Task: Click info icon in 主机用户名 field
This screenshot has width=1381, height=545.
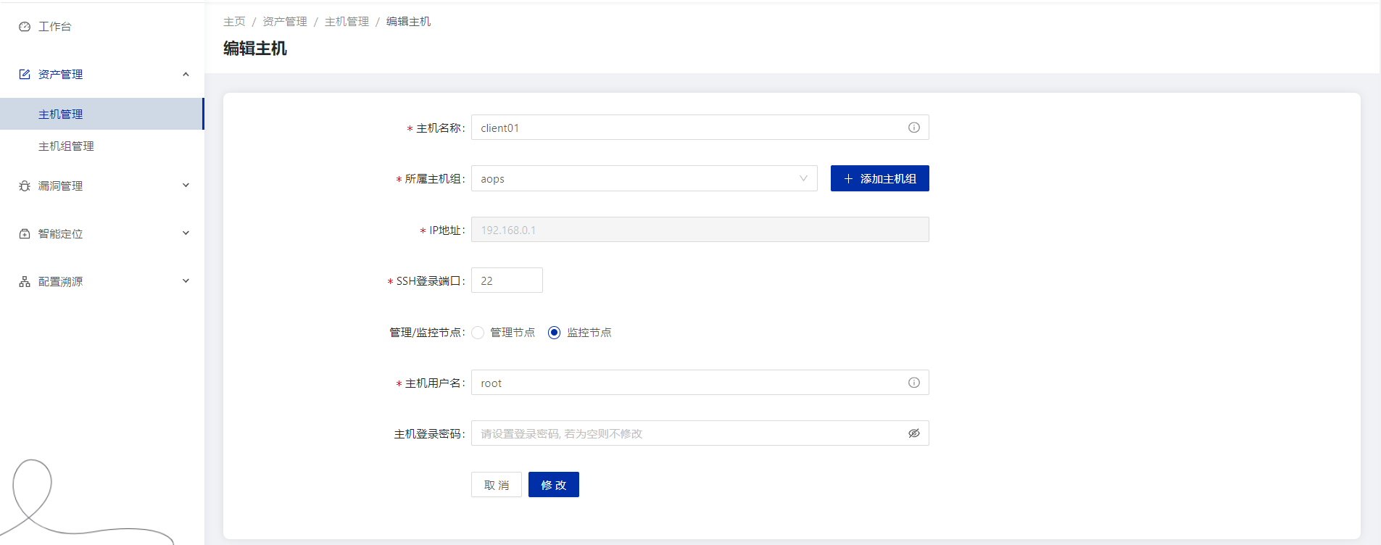Action: [913, 383]
